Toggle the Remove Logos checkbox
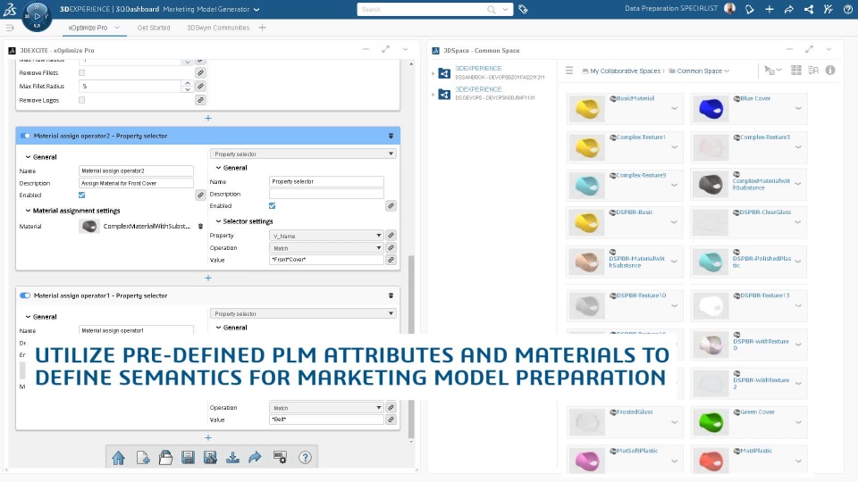This screenshot has height=482, width=858. pyautogui.click(x=81, y=100)
